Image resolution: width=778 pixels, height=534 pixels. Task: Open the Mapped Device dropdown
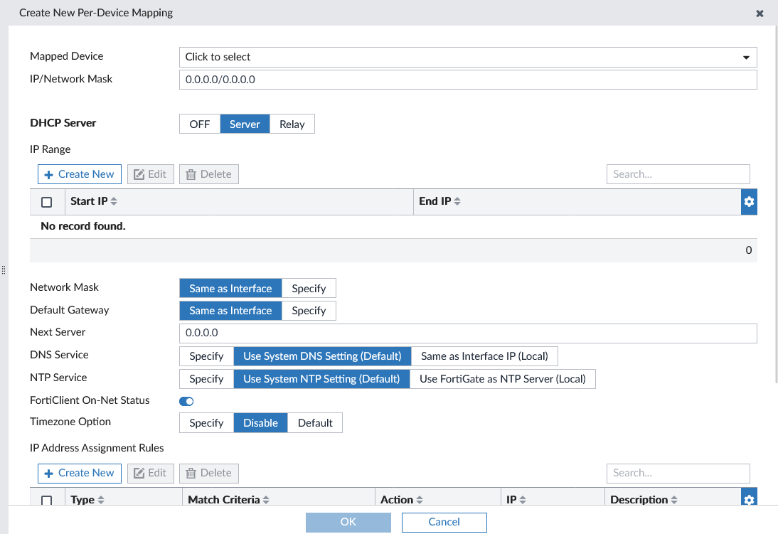pos(467,57)
